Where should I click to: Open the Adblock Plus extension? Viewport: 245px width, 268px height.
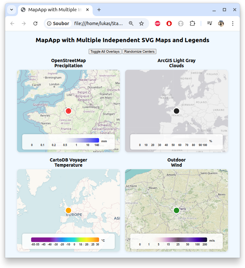(x=158, y=23)
